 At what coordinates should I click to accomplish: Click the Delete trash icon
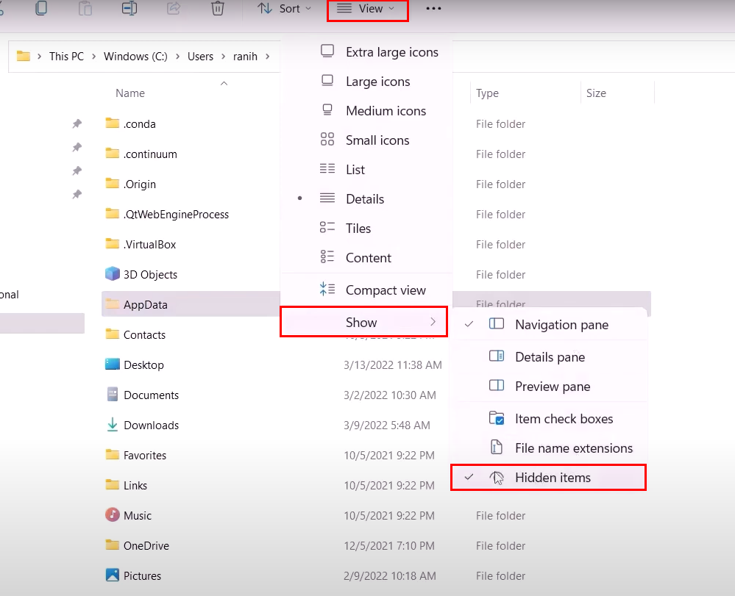(218, 9)
